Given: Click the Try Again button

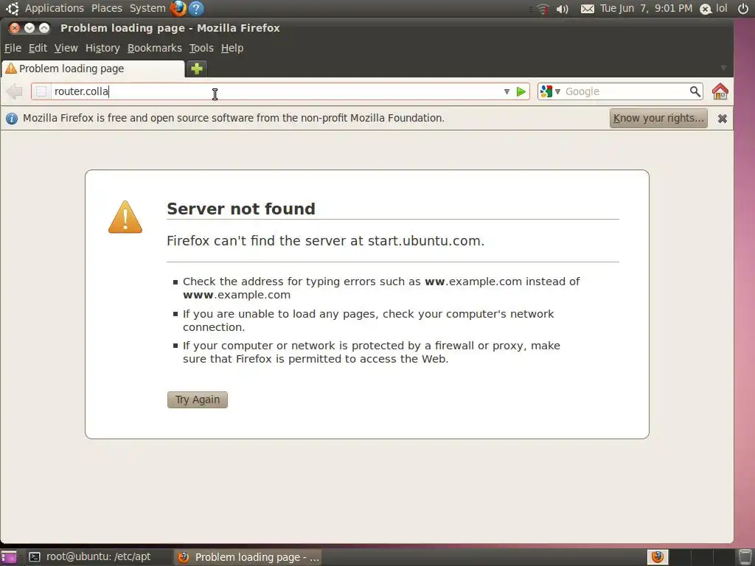Looking at the screenshot, I should point(198,399).
